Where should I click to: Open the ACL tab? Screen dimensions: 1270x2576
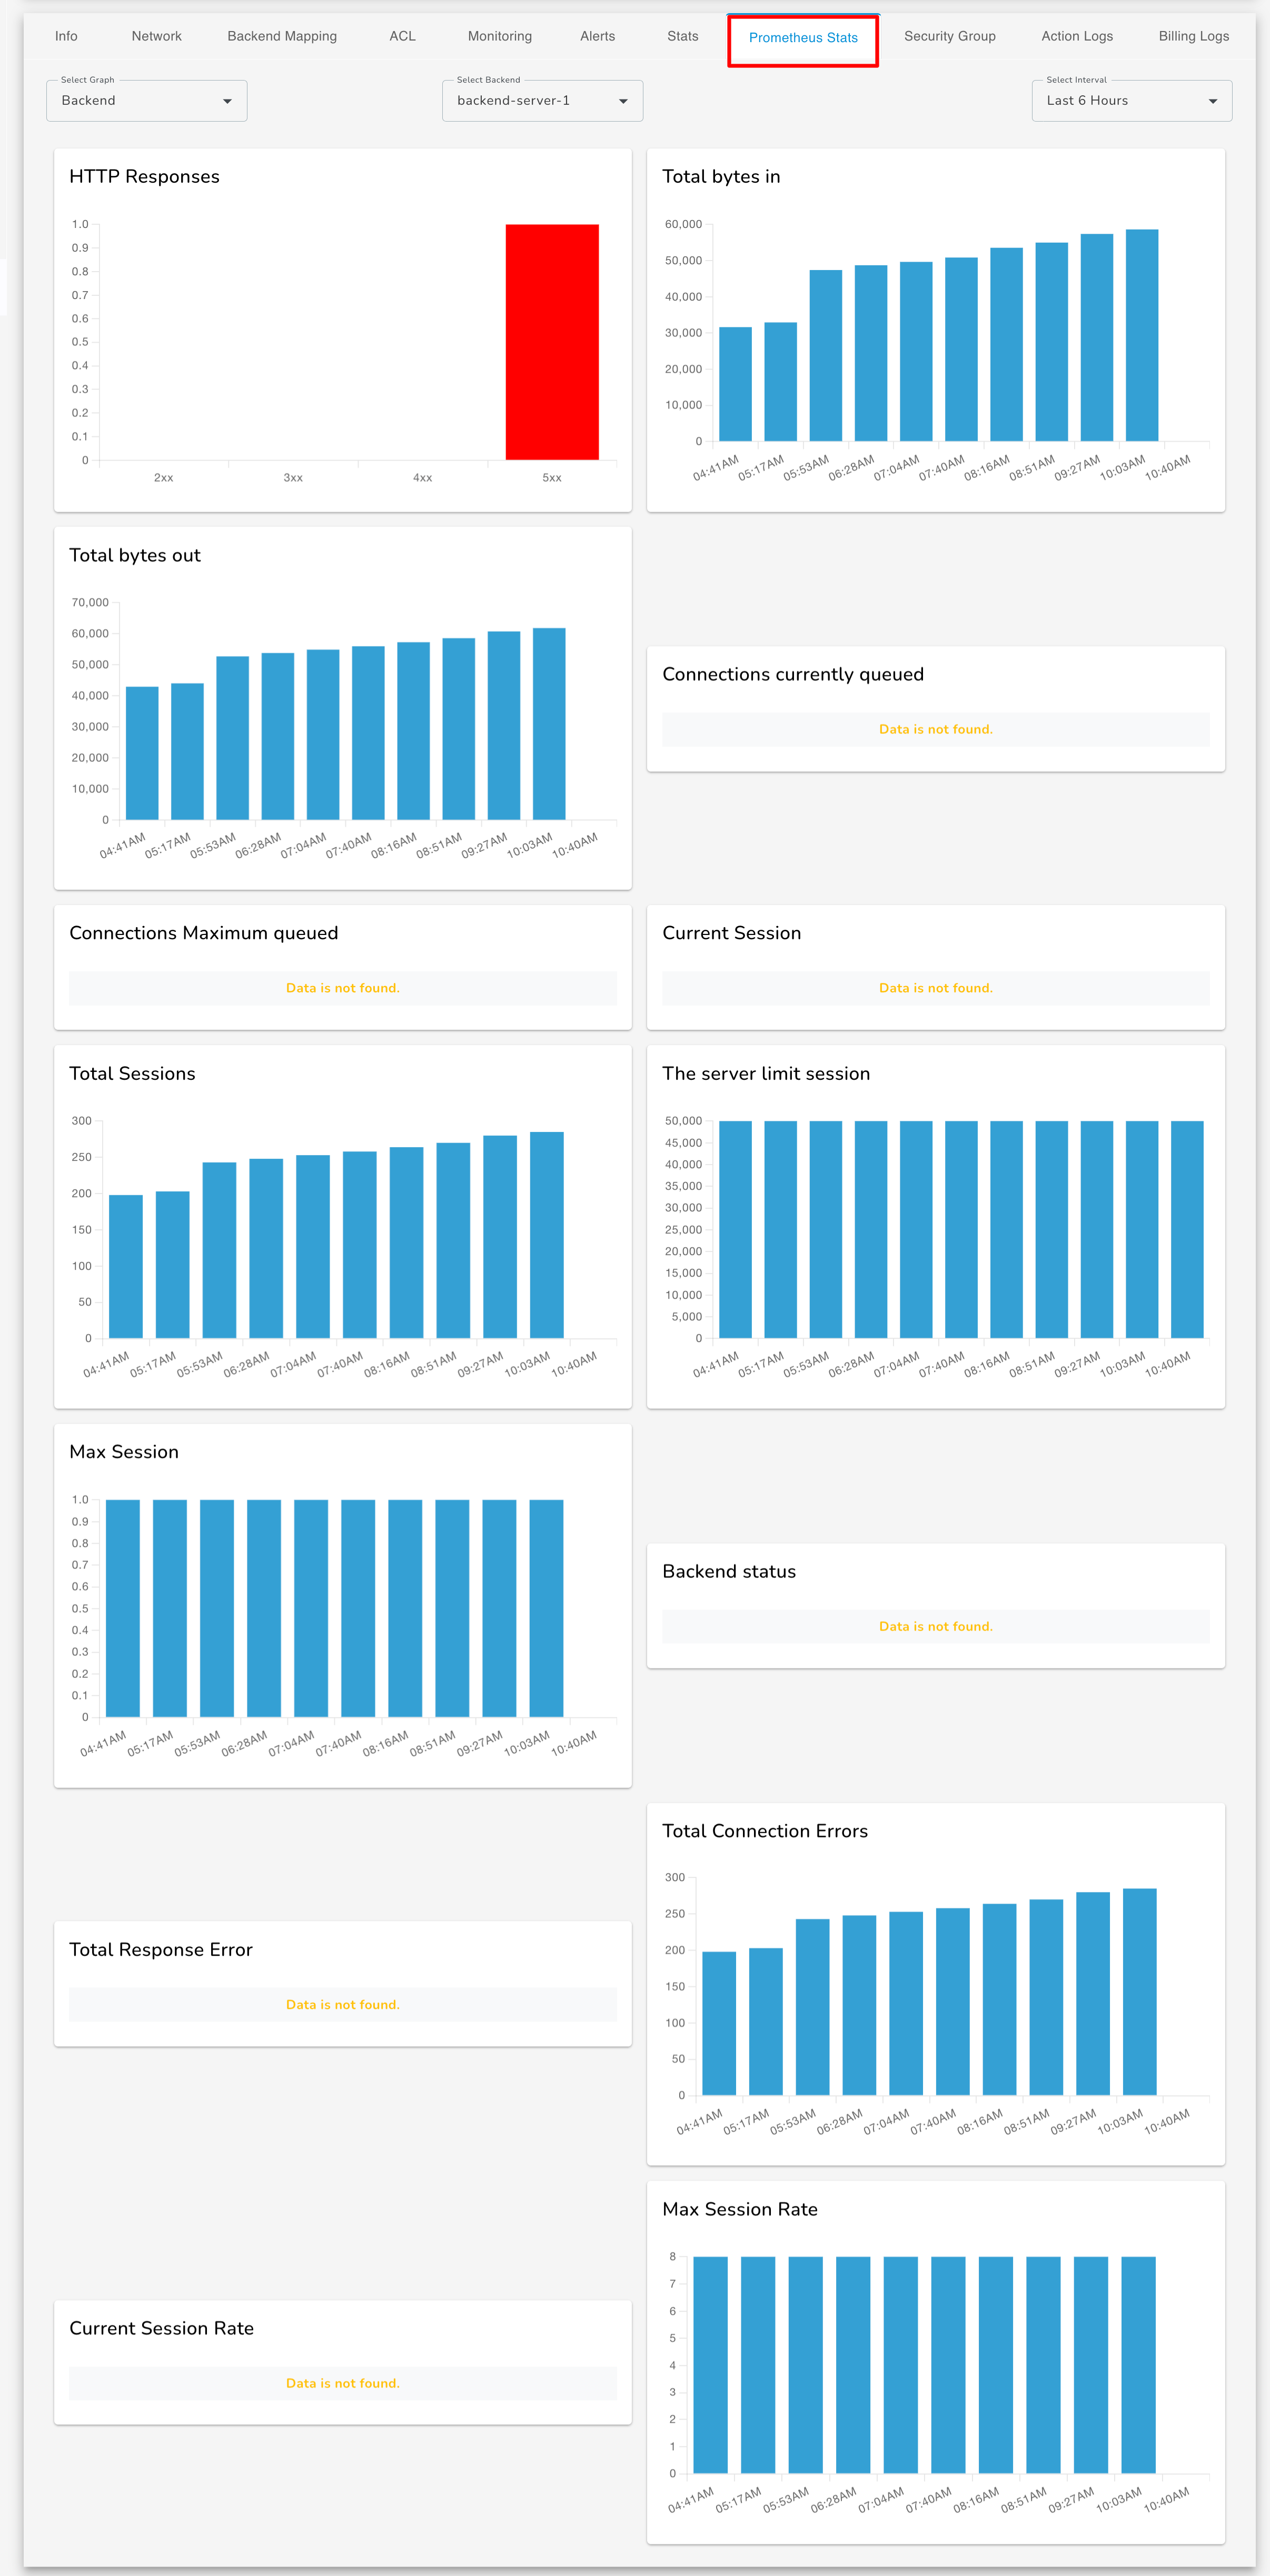[402, 36]
